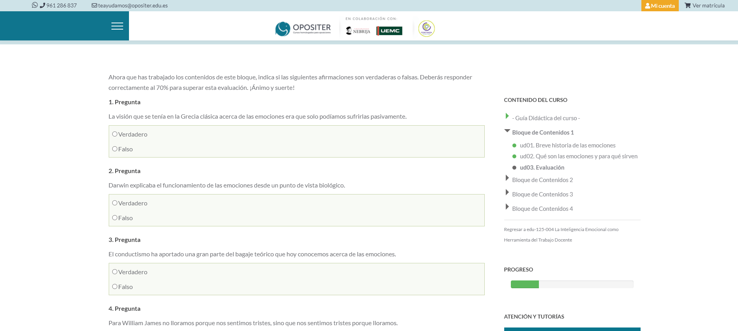Open ud03. Evaluación lesson
The height and width of the screenshot is (331, 738).
[x=542, y=168]
